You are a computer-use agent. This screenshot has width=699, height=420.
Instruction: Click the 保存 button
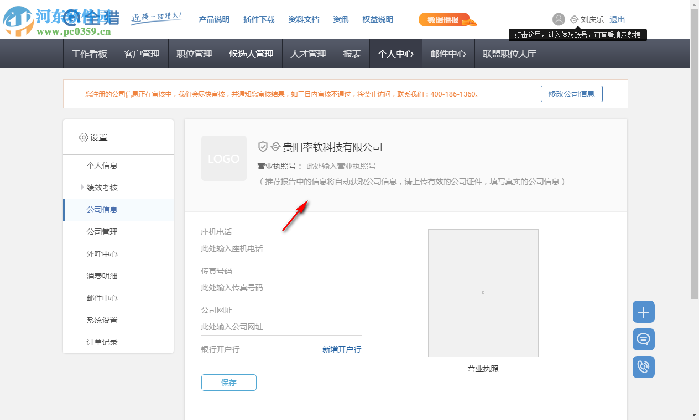229,382
